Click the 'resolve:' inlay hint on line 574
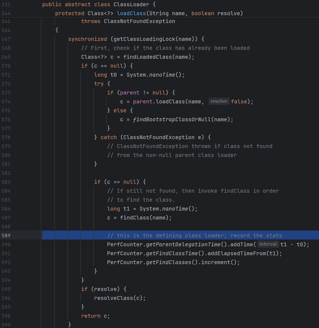The width and height of the screenshot is (319, 328). click(x=219, y=101)
